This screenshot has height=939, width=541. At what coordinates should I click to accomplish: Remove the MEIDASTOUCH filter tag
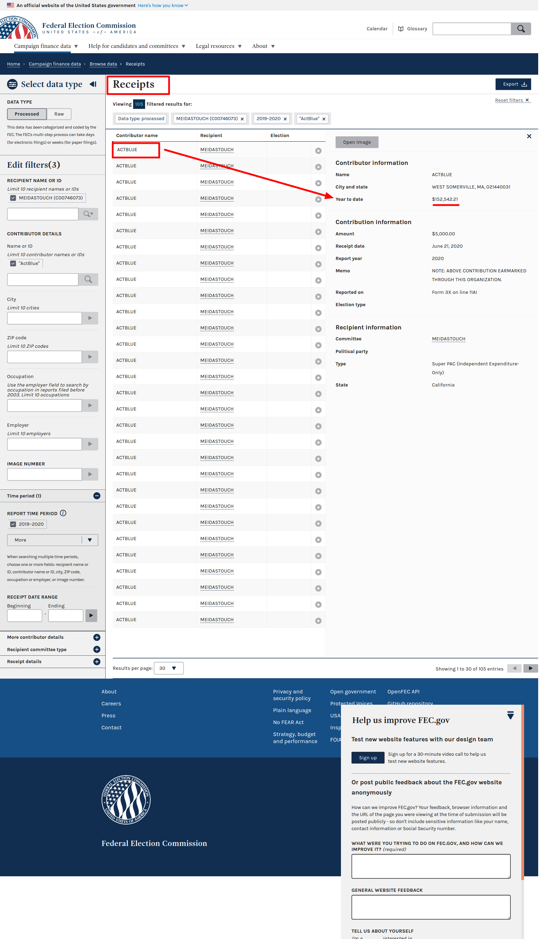pyautogui.click(x=242, y=119)
